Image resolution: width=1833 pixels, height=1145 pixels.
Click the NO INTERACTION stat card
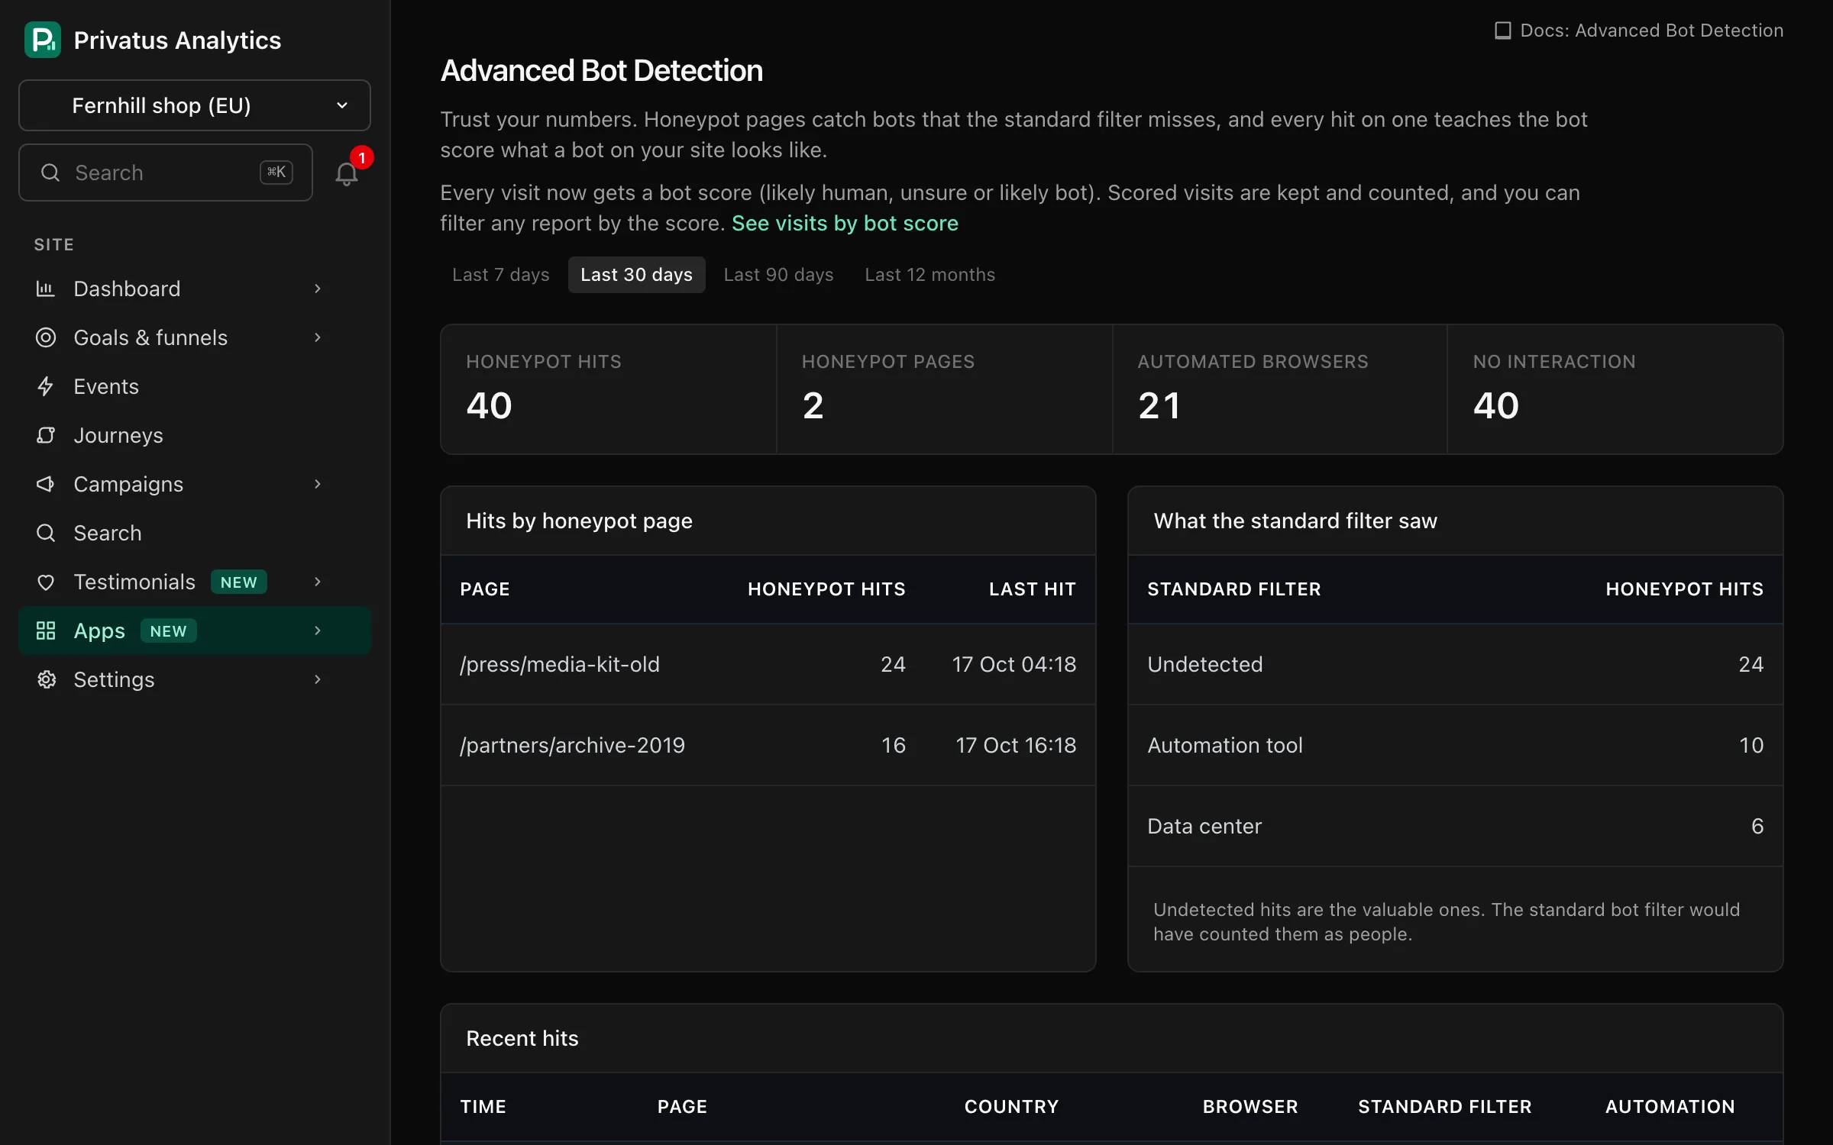[1615, 389]
